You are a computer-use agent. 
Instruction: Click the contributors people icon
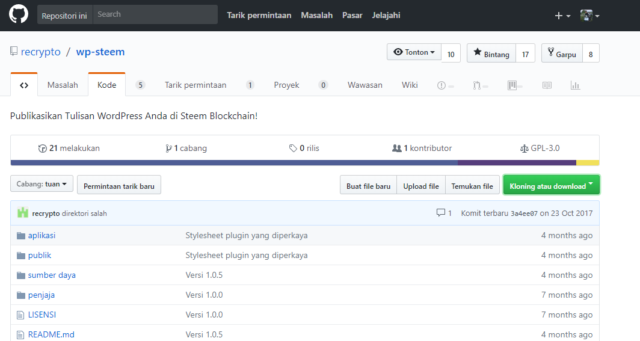point(397,148)
